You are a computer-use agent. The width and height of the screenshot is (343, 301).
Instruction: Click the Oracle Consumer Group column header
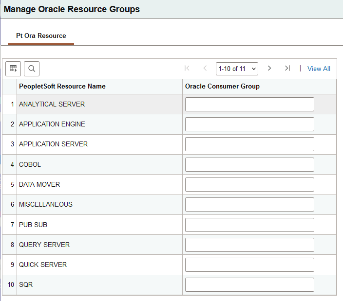click(222, 86)
